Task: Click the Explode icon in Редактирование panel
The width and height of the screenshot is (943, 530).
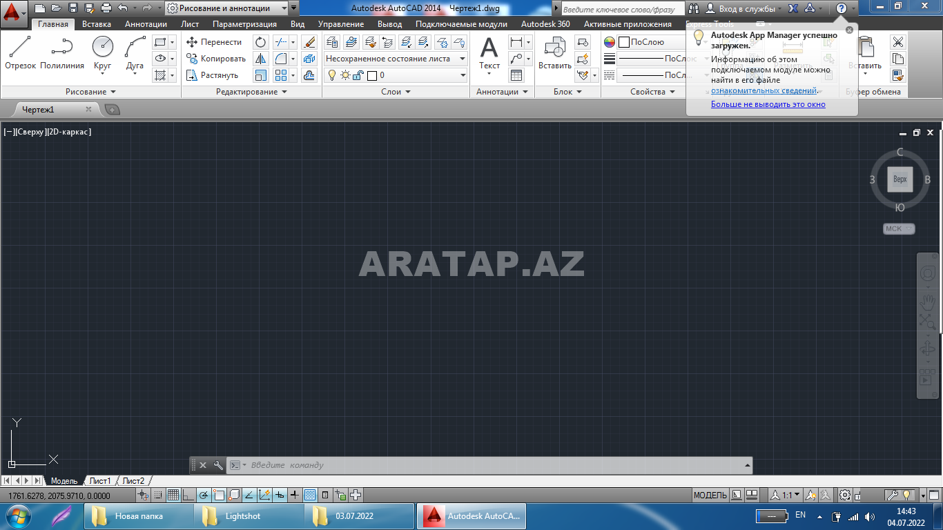Action: (x=309, y=59)
